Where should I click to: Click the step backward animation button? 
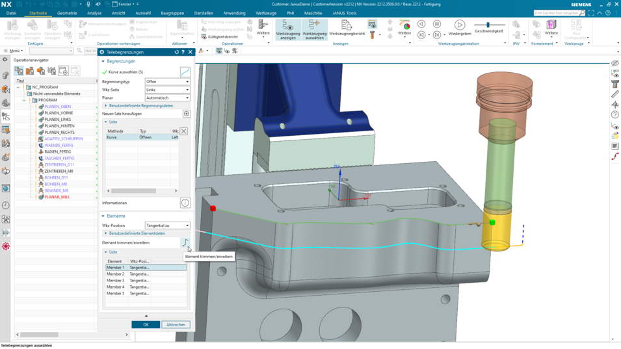click(x=421, y=35)
